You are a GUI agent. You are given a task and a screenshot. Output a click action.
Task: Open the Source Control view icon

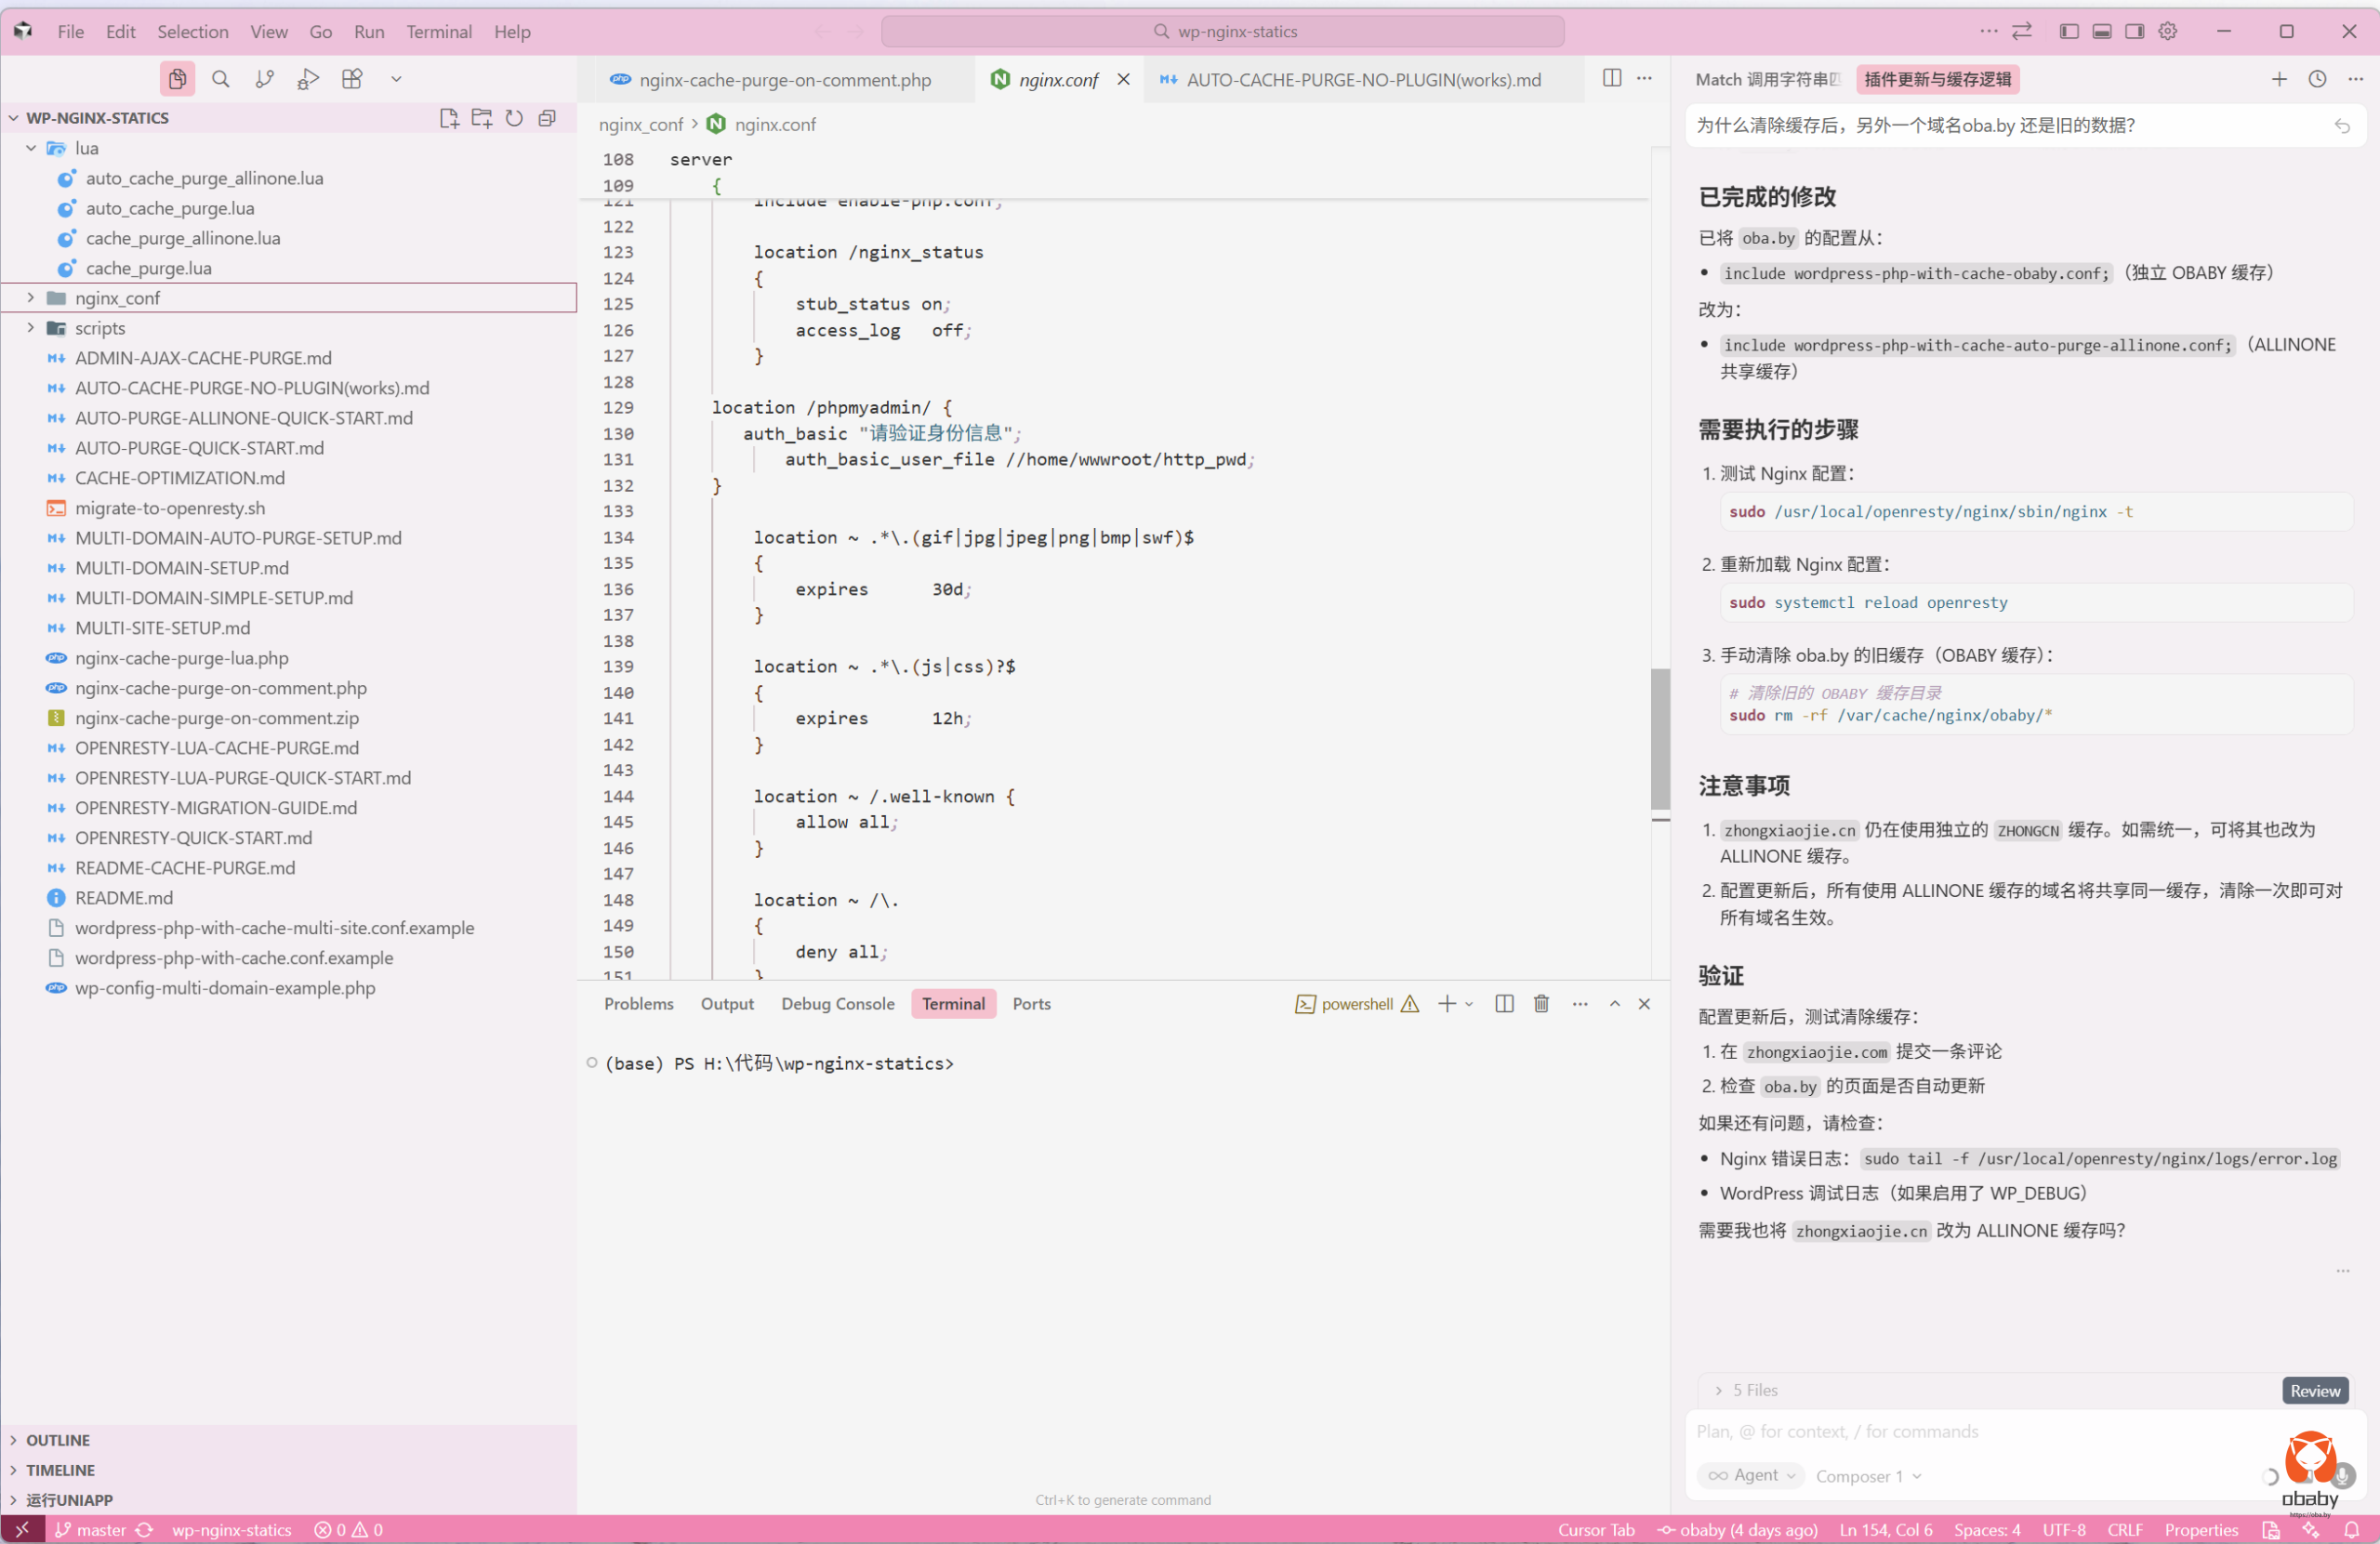click(264, 79)
